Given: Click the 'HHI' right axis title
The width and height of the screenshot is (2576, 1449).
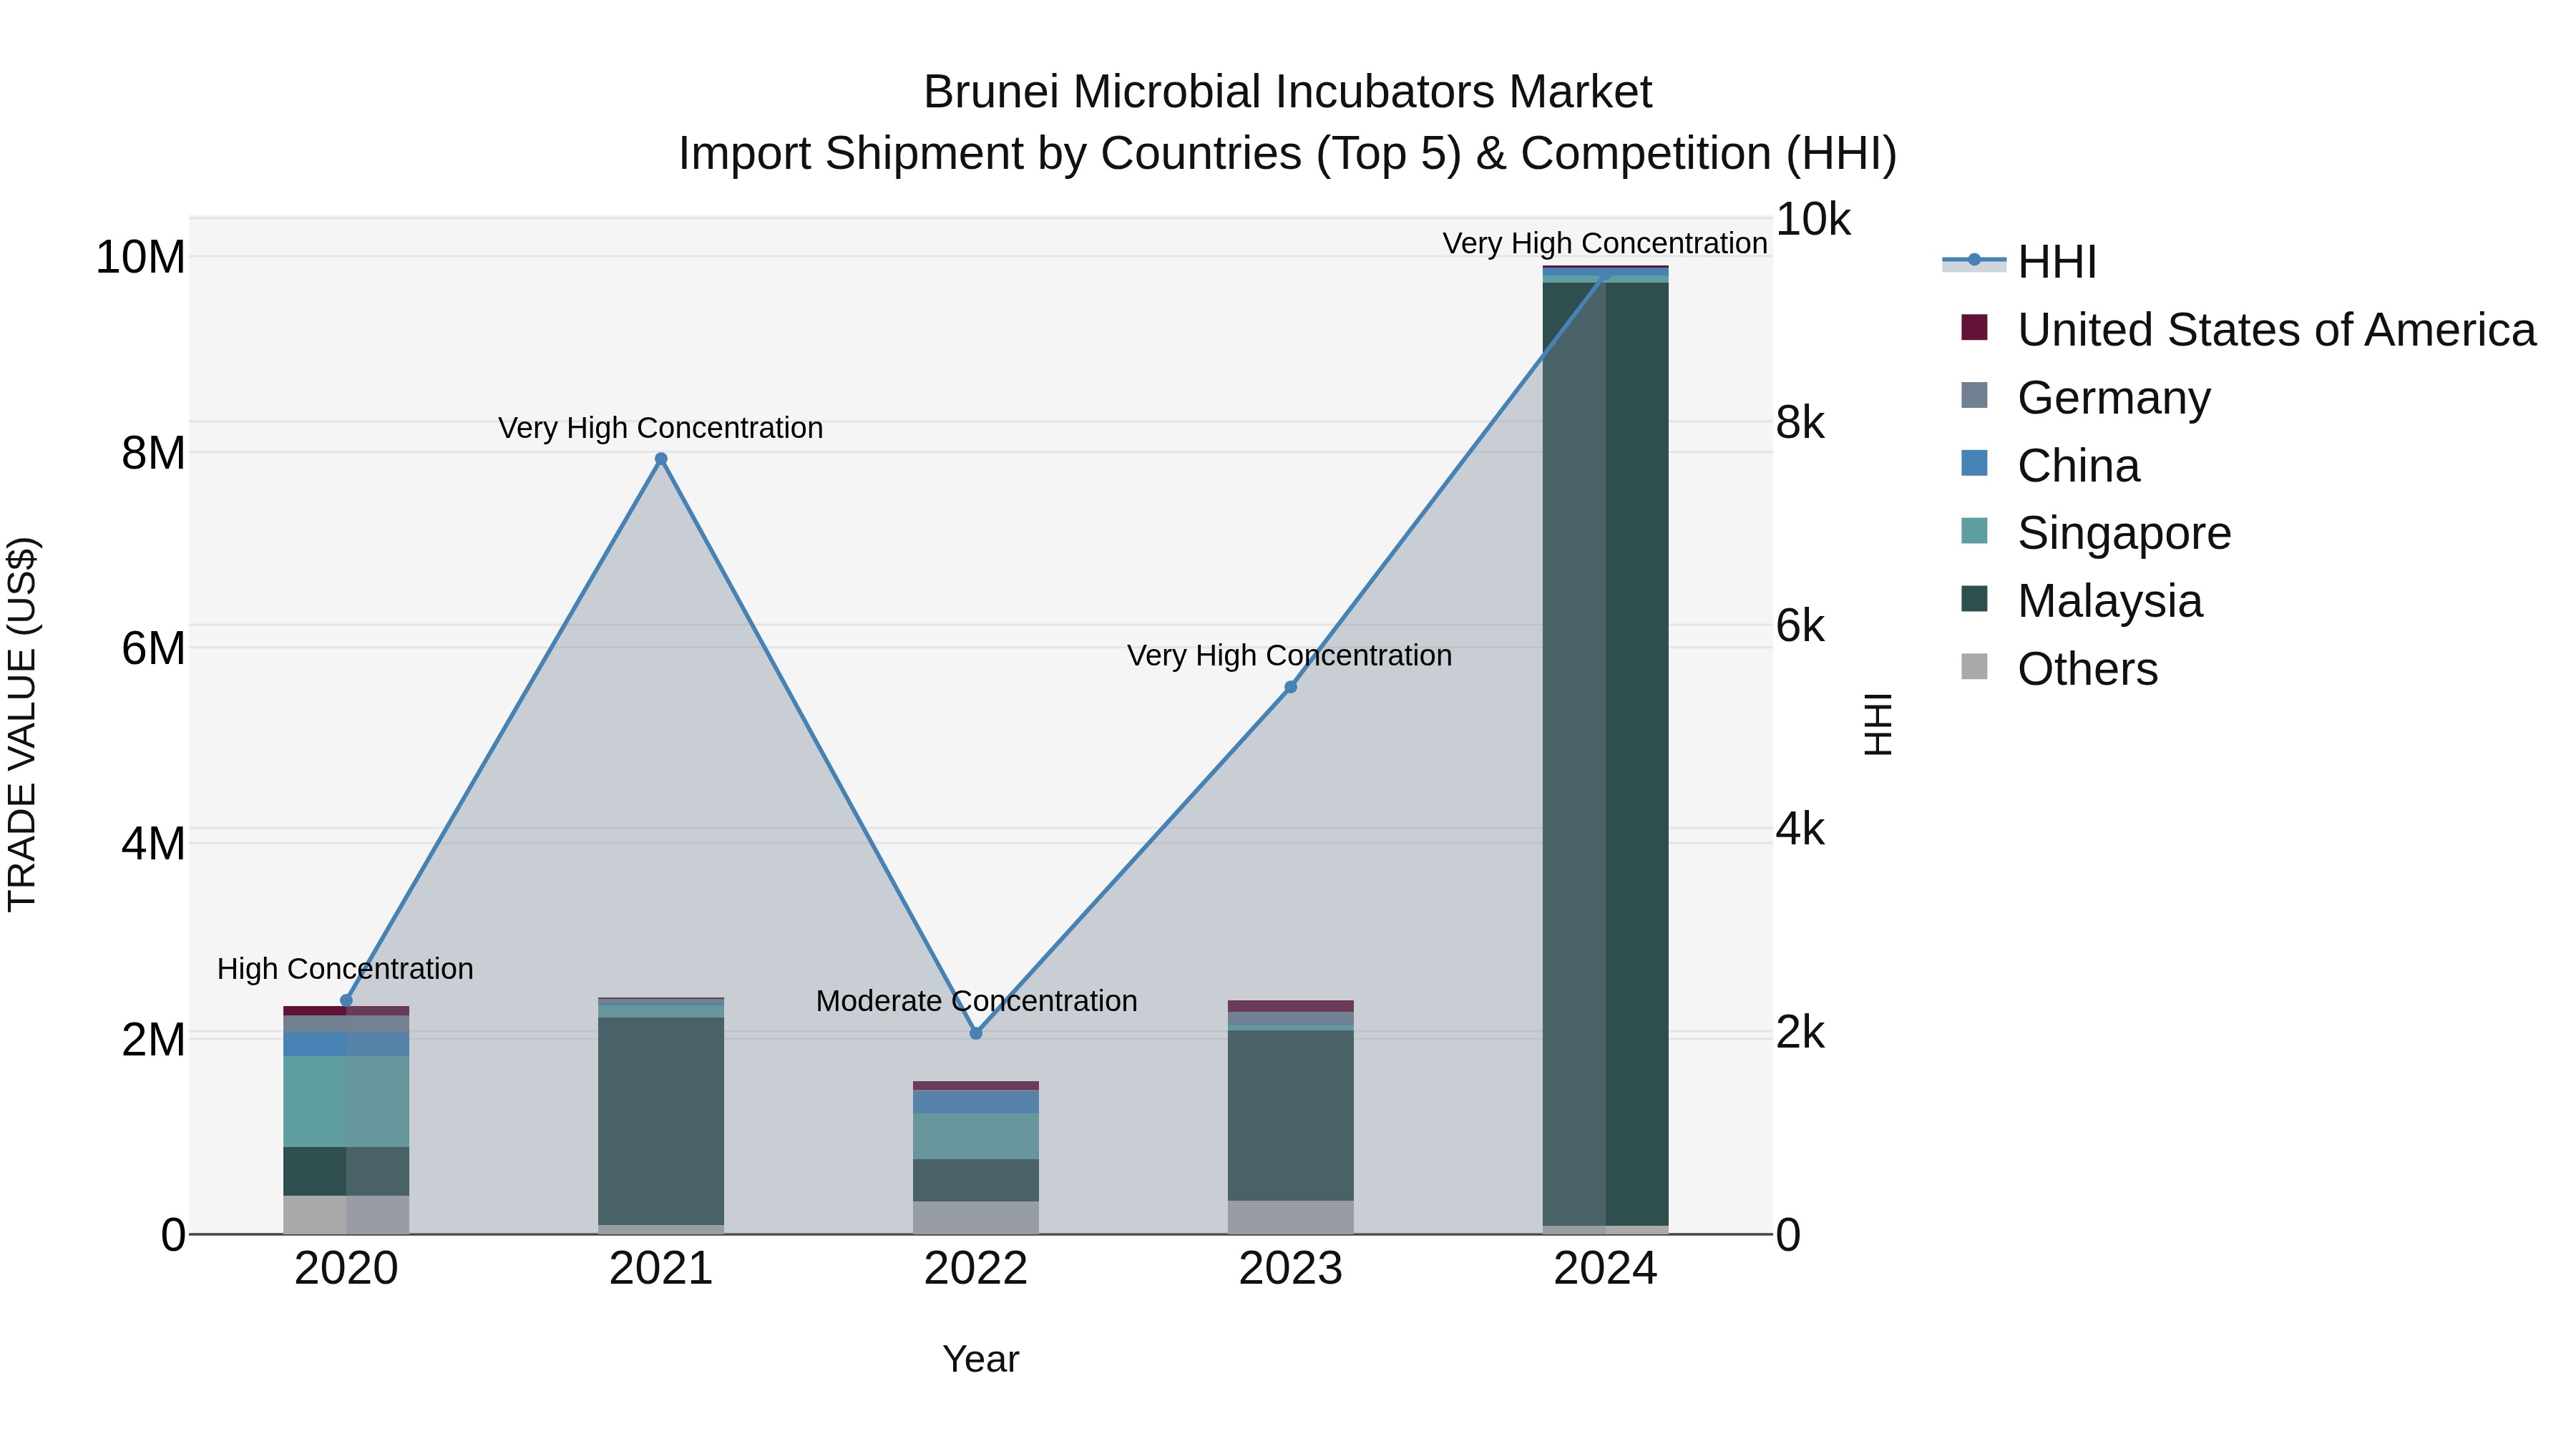Looking at the screenshot, I should point(1878,724).
